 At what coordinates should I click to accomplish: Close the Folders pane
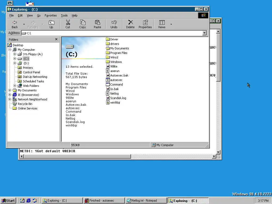(x=56, y=39)
